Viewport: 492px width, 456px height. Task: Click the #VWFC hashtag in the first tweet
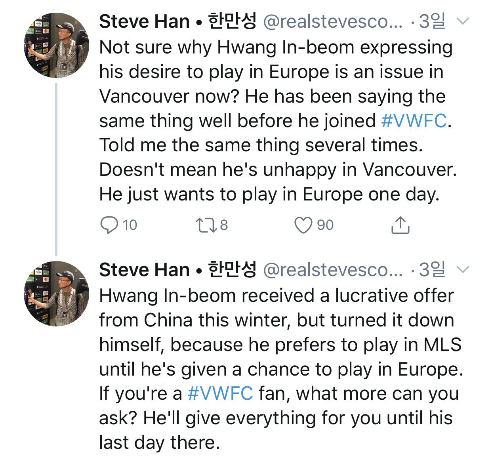pyautogui.click(x=414, y=121)
